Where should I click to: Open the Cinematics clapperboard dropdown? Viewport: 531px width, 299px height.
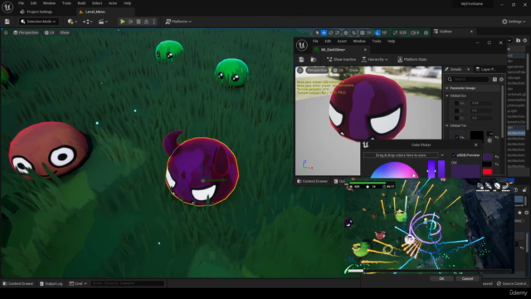pyautogui.click(x=103, y=22)
